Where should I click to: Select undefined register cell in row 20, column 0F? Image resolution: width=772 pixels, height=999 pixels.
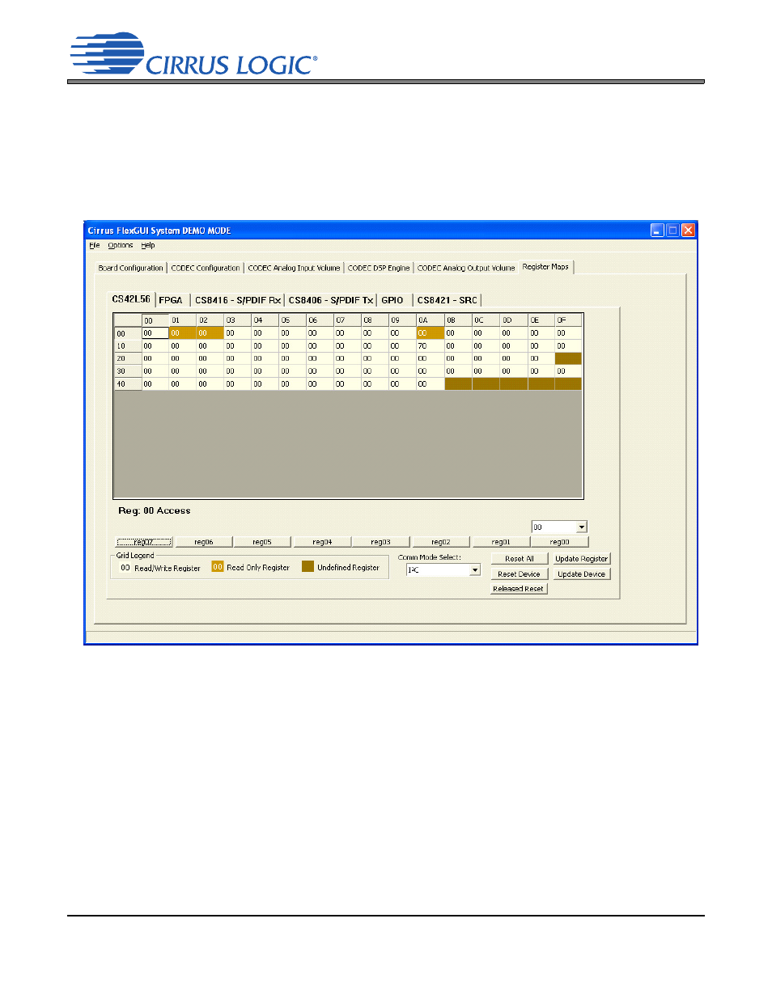tap(568, 358)
